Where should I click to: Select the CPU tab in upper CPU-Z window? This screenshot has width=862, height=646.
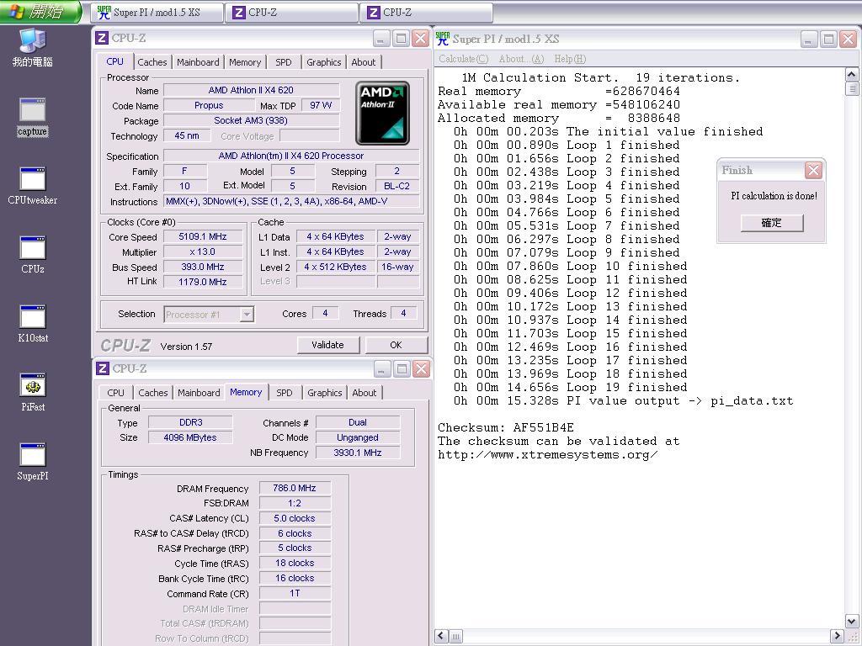click(114, 61)
